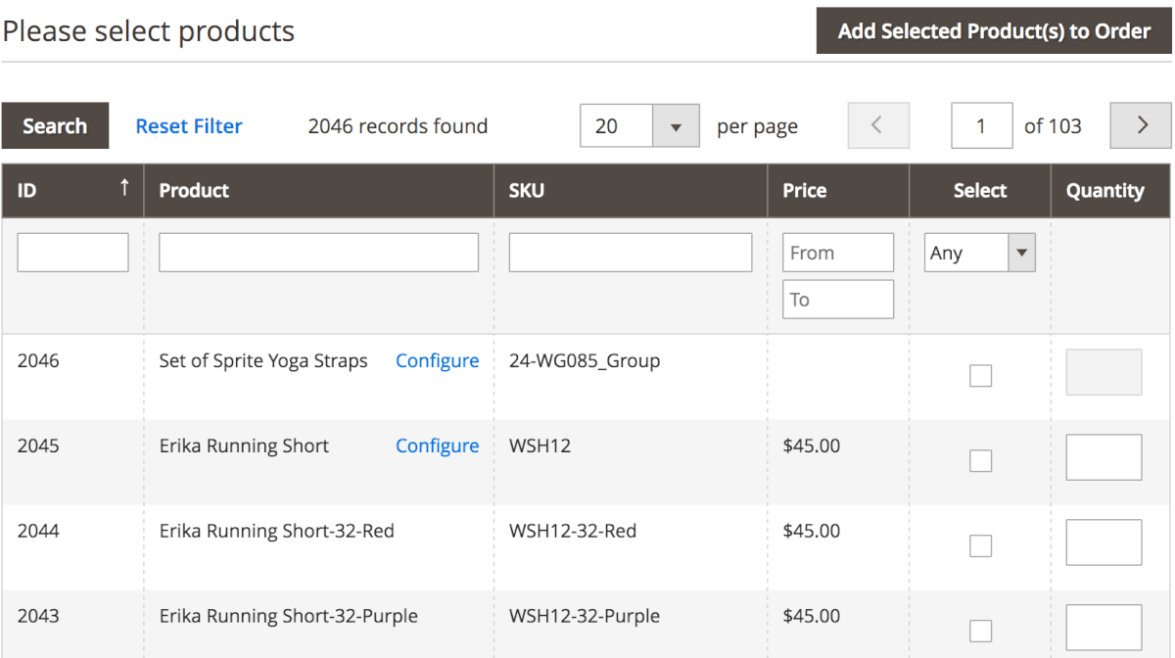Focus the ID filter input field
1175x658 pixels.
[73, 253]
